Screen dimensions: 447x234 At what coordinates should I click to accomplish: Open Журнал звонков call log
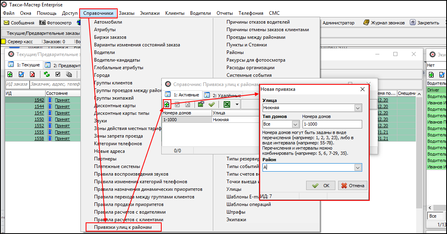384,23
